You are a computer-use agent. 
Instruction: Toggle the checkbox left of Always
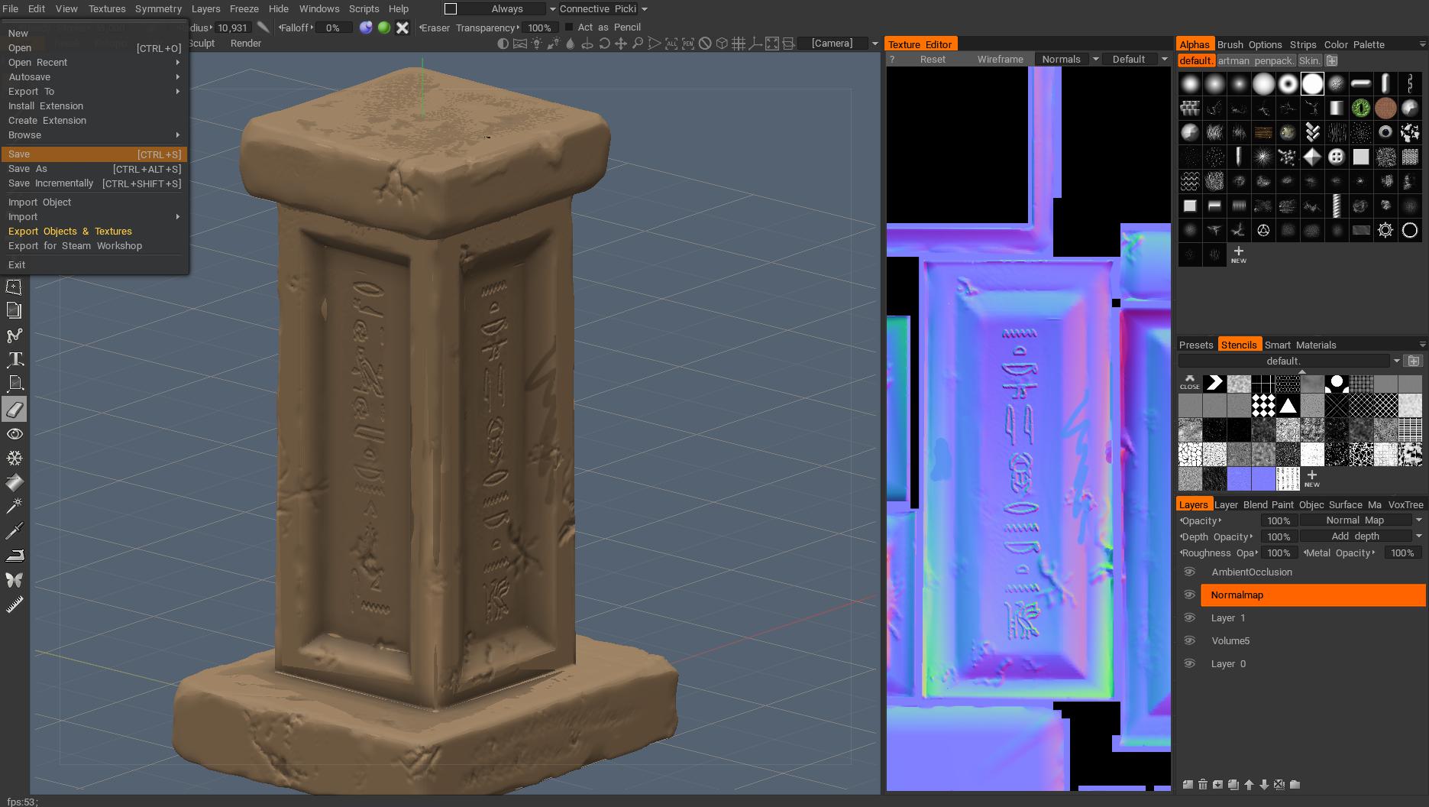pos(451,9)
